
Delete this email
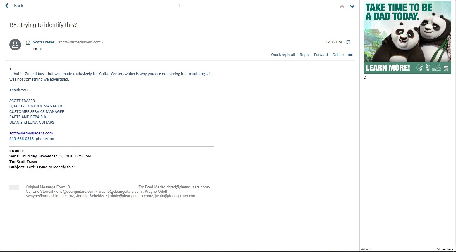[x=338, y=55]
